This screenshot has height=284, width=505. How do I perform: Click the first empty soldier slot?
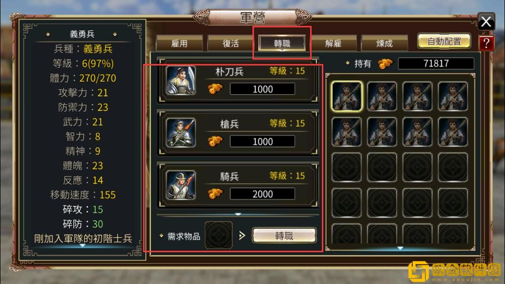[x=347, y=167]
